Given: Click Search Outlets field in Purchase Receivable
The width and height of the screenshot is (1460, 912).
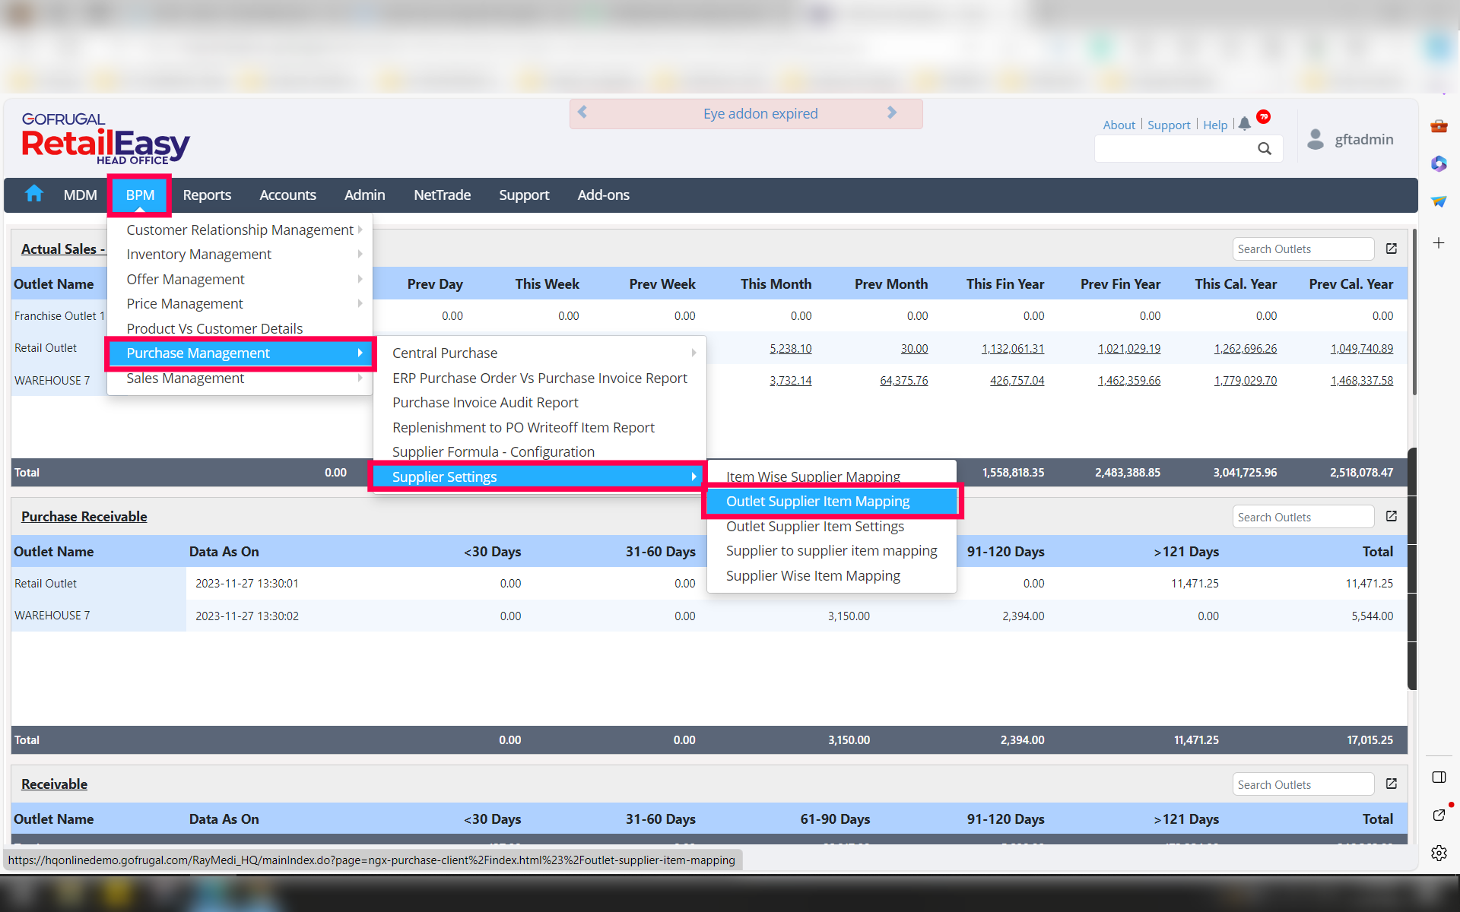Looking at the screenshot, I should click(1302, 517).
